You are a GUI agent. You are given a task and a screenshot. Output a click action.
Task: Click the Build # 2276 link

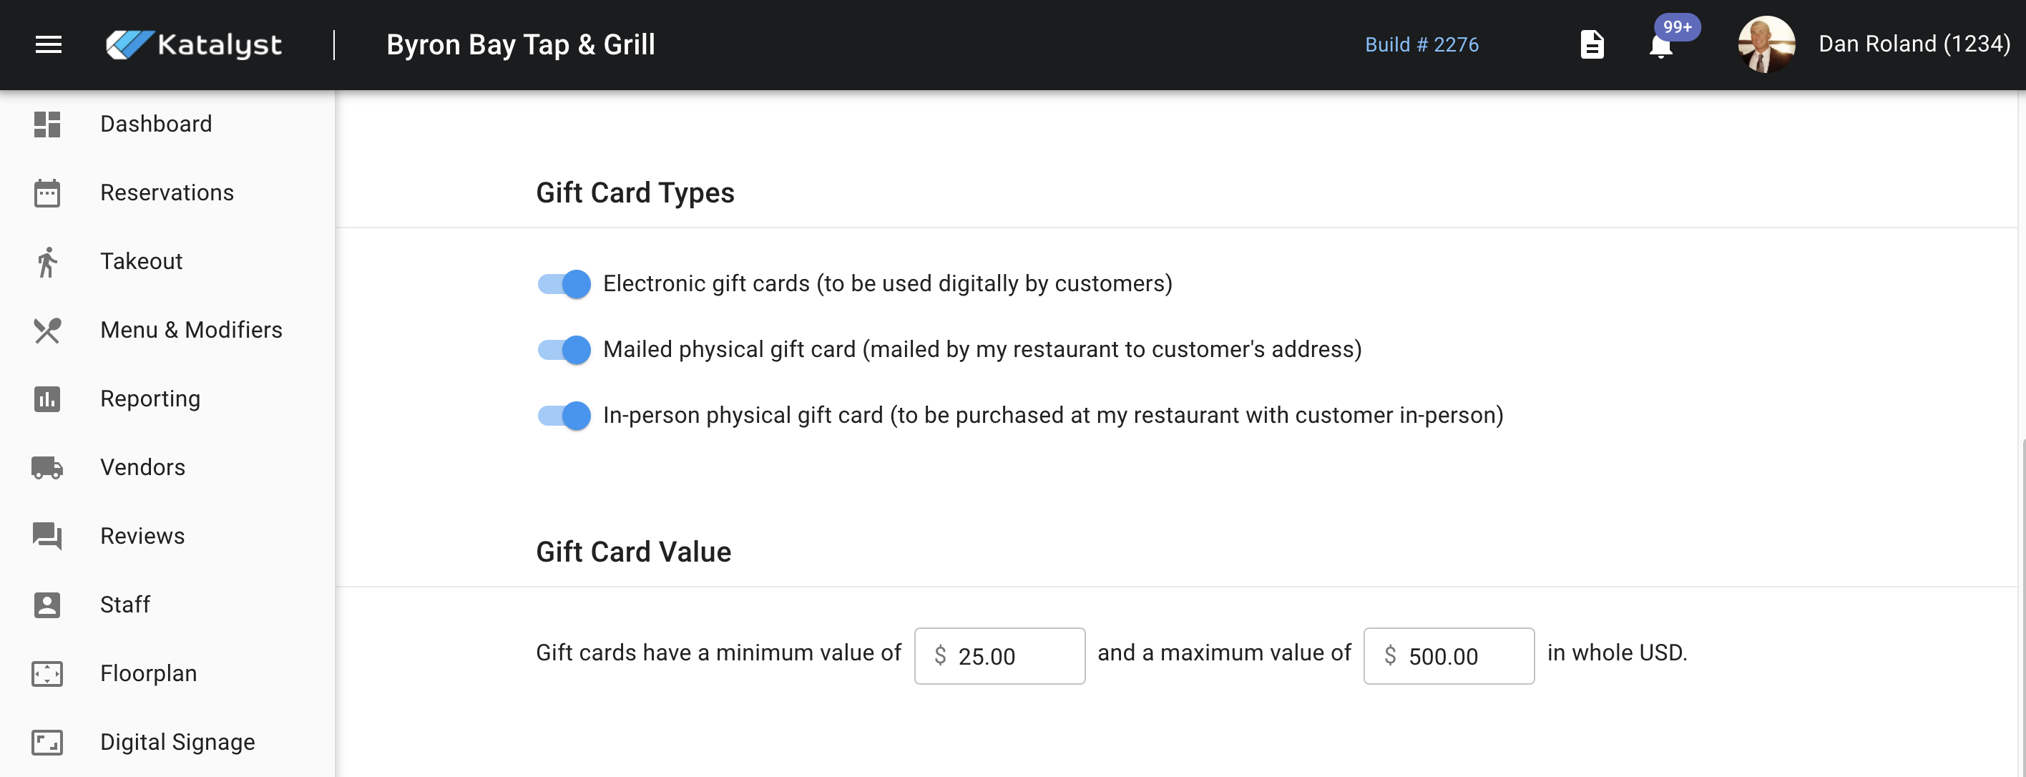1421,45
